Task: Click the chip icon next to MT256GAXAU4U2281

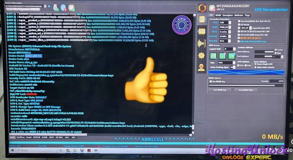Action: tap(212, 8)
